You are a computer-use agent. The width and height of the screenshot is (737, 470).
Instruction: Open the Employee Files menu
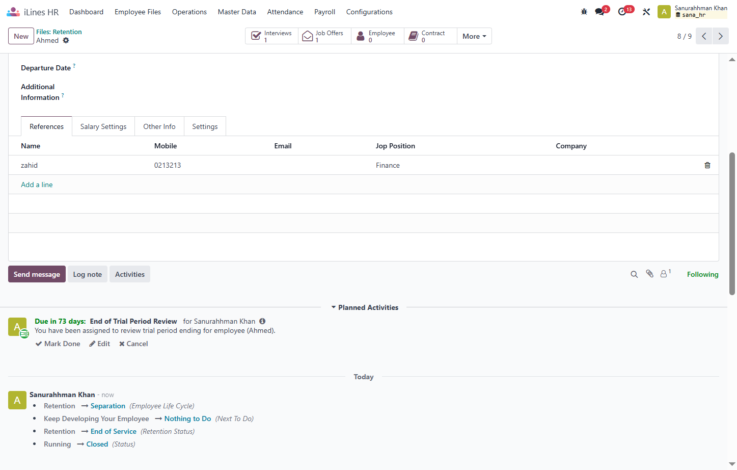(x=138, y=12)
